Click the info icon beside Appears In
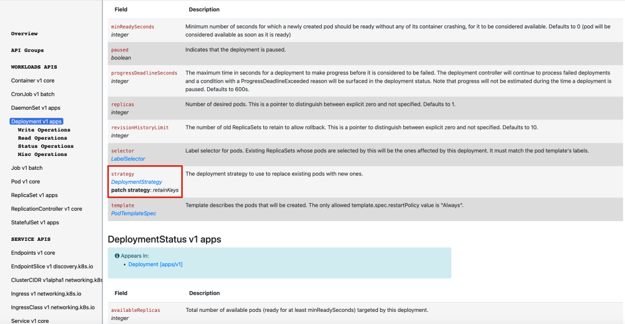The image size is (625, 324). 117,256
